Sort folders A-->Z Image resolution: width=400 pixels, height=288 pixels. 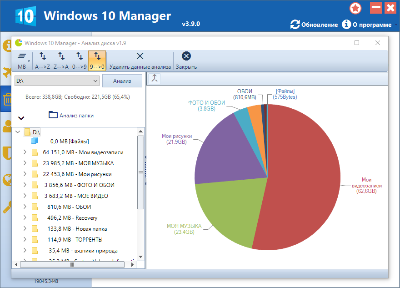(x=42, y=61)
